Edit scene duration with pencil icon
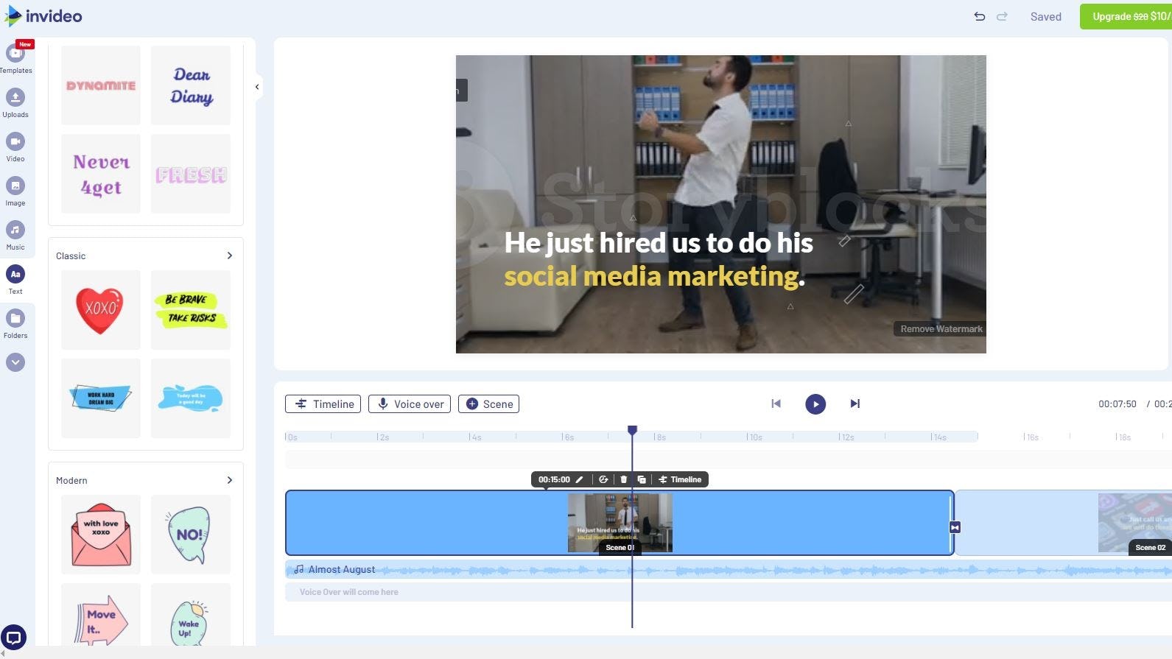The height and width of the screenshot is (659, 1172). [x=579, y=479]
